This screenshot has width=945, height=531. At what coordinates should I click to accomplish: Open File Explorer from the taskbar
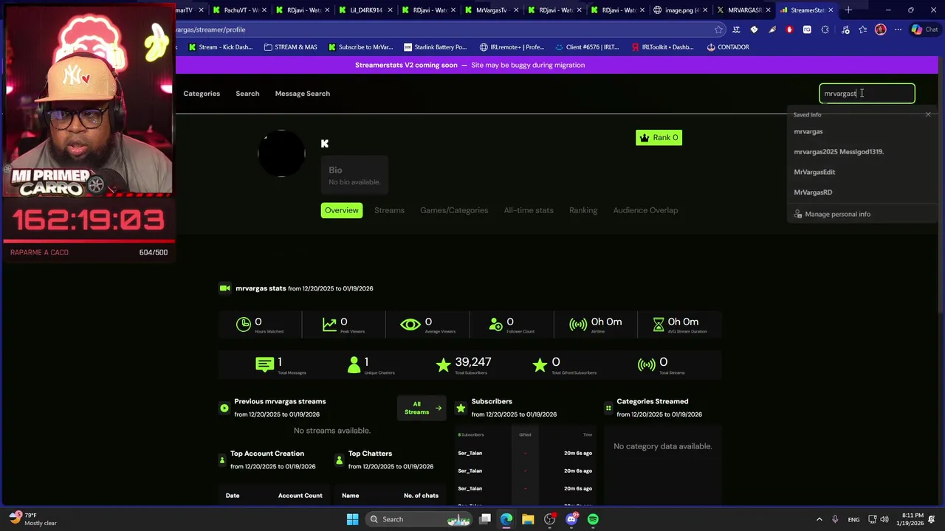pyautogui.click(x=528, y=519)
